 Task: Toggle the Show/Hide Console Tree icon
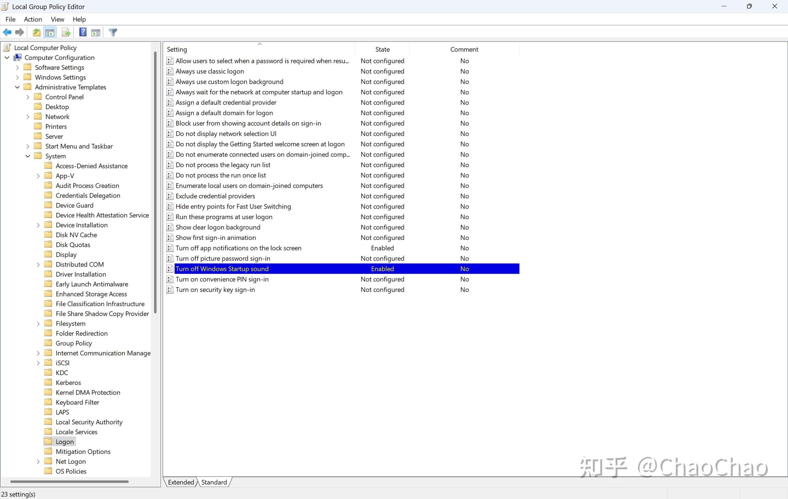coord(50,32)
